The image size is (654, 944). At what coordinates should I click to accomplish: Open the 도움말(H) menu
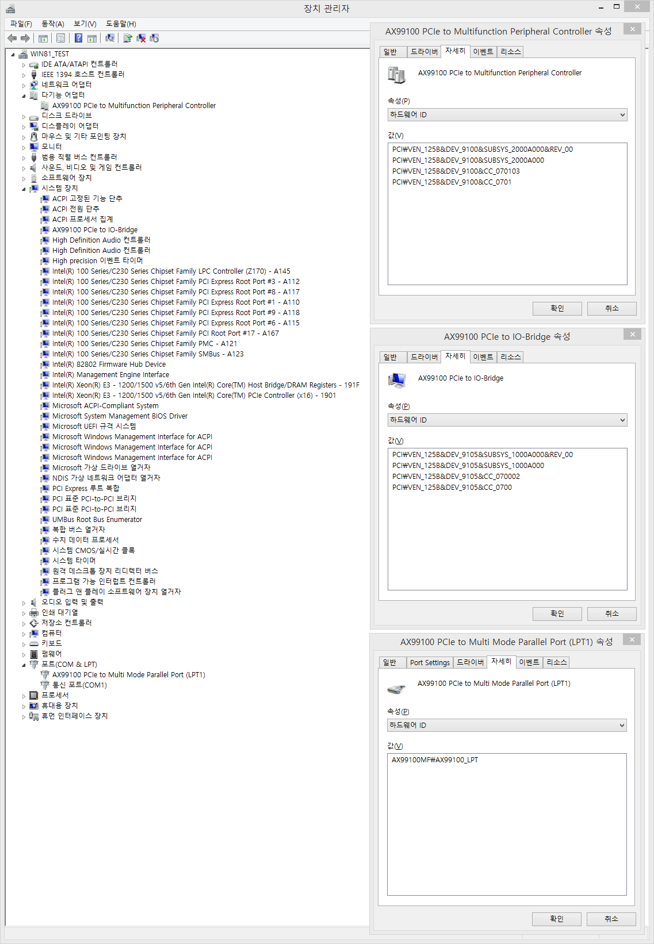[121, 24]
